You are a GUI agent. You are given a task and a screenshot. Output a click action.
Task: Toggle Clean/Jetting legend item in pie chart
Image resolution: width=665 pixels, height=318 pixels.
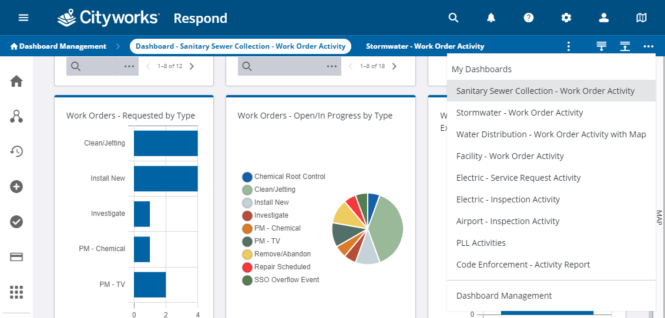[x=274, y=190]
